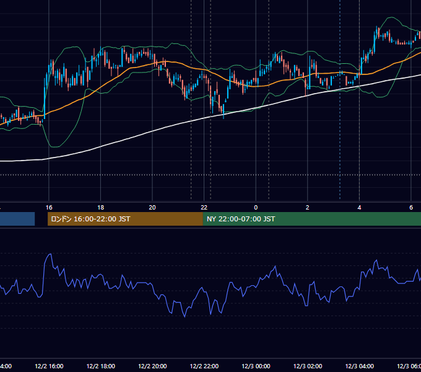Click the blue session bar left of ロンドン

(17, 219)
